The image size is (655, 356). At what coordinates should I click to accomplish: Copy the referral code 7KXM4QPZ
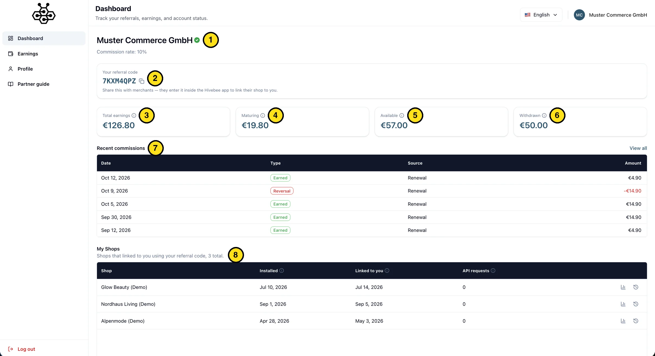141,81
